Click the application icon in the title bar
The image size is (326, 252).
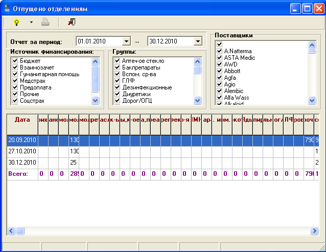click(x=7, y=8)
